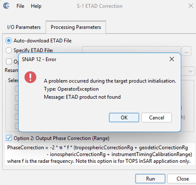The width and height of the screenshot is (196, 185).
Task: Open the Help menu
Action: (36, 6)
